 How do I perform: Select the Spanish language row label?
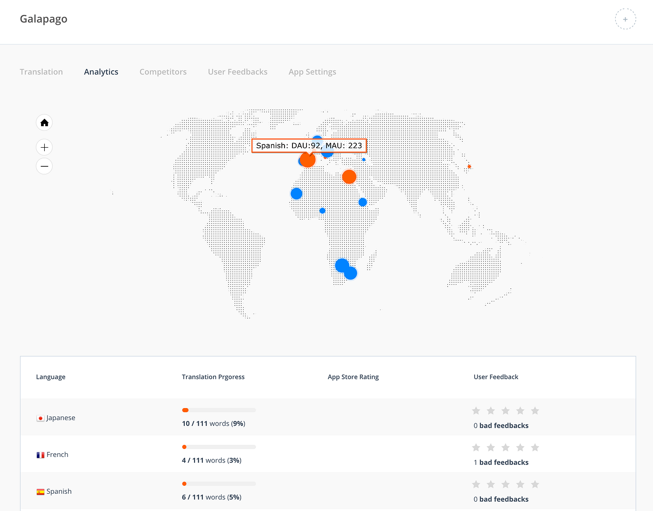point(59,491)
